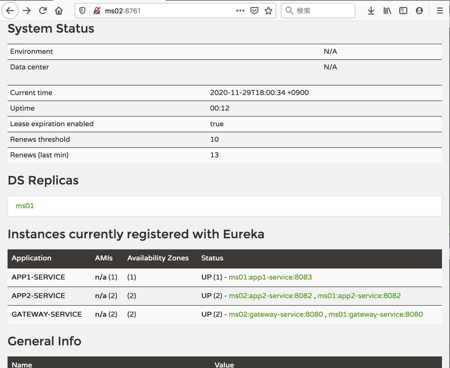Save page to Pocket

pyautogui.click(x=254, y=11)
